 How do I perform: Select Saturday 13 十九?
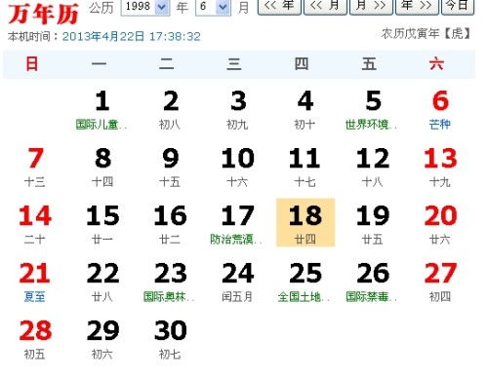pos(440,168)
